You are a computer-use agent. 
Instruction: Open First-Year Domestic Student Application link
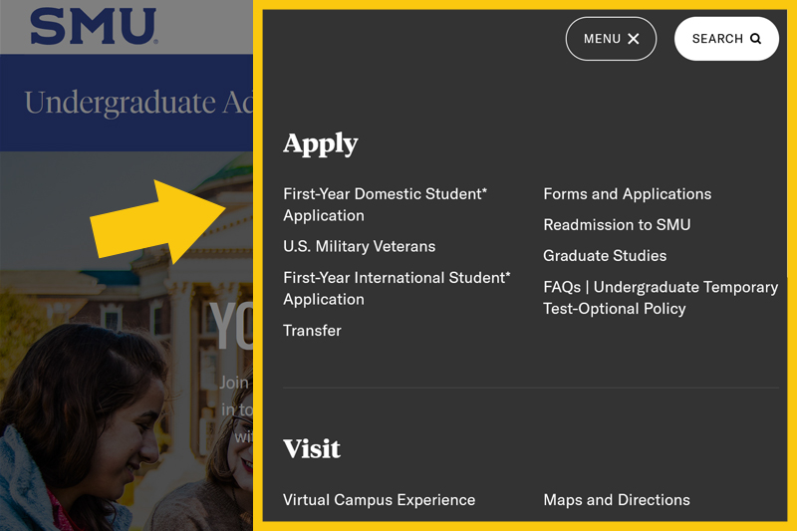point(385,204)
